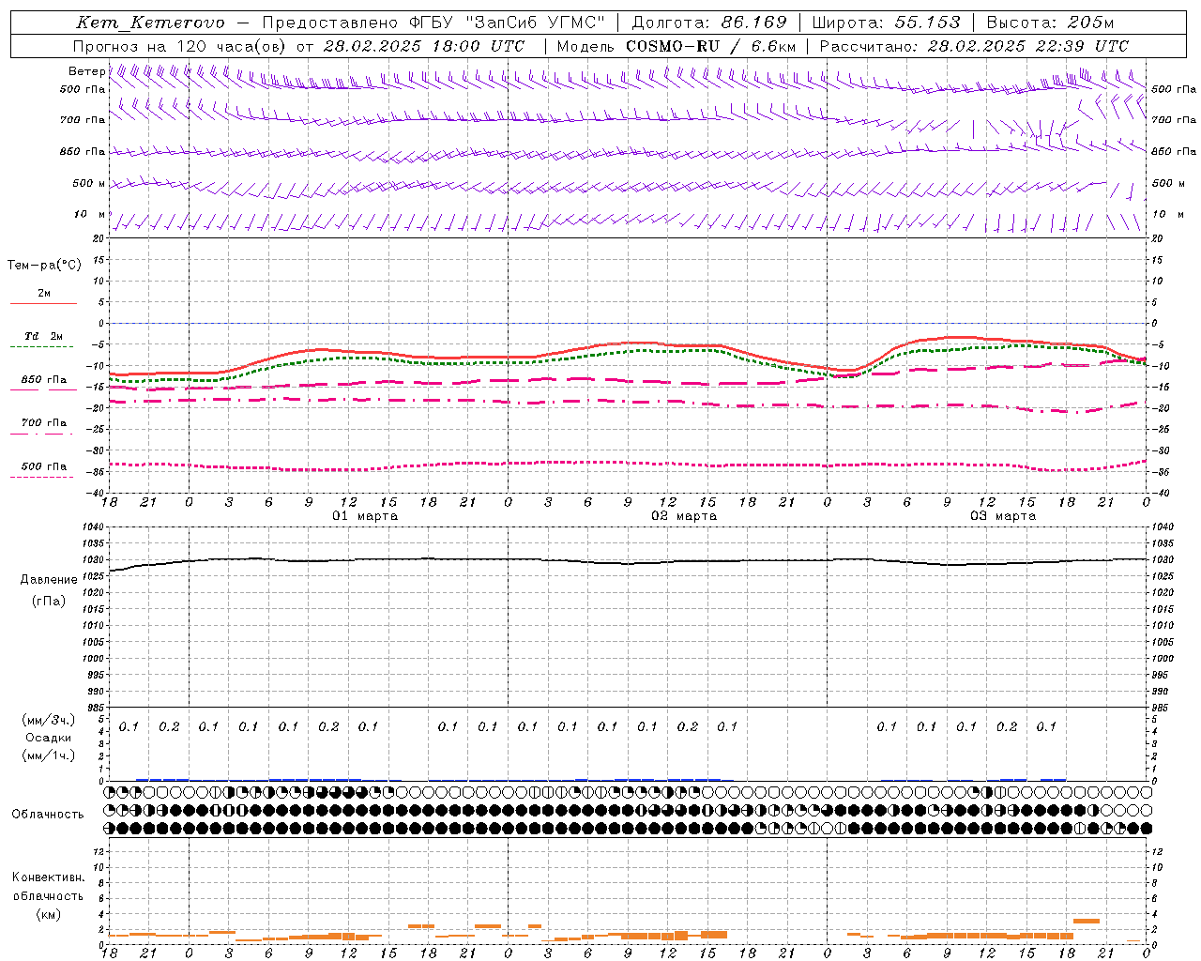Image resolution: width=1201 pixels, height=961 pixels.
Task: Click the (мм/3ч.) precipitation unit label
Action: 49,720
